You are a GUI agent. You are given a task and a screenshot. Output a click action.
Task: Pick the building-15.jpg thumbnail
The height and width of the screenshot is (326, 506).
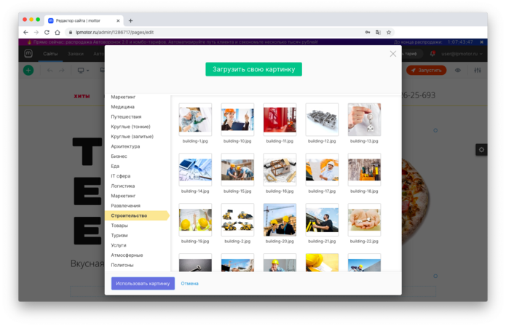237,170
